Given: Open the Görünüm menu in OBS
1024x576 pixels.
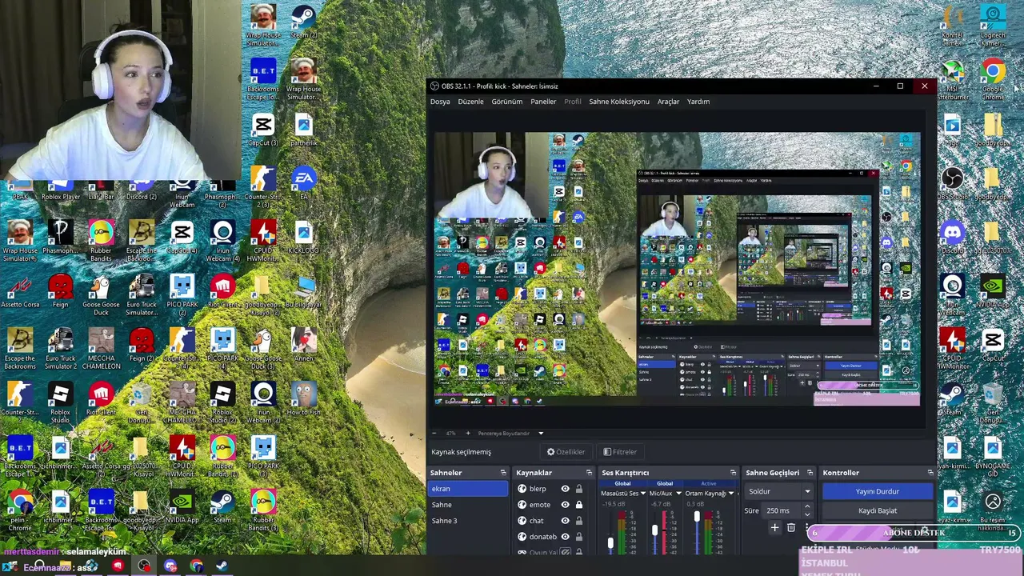Looking at the screenshot, I should tap(506, 102).
